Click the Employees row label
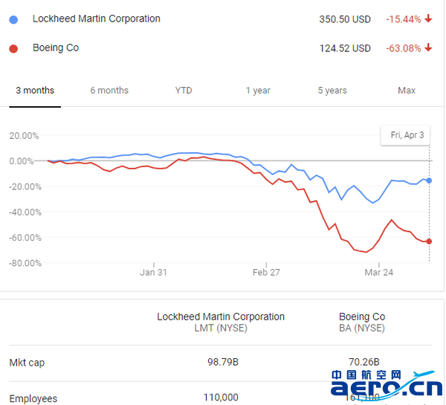Viewport: 446px width, 405px height. coord(33,399)
